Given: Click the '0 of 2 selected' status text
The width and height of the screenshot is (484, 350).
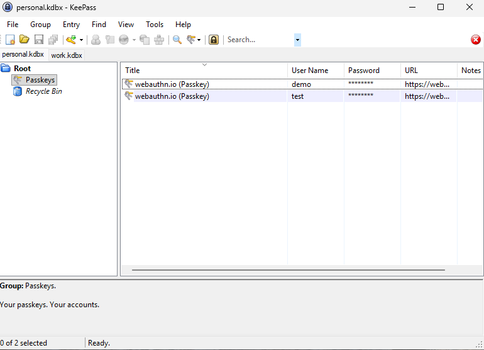Looking at the screenshot, I should pos(23,343).
